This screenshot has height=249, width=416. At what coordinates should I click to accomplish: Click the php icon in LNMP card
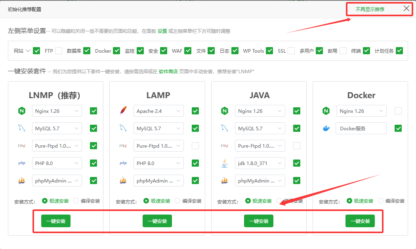22,163
